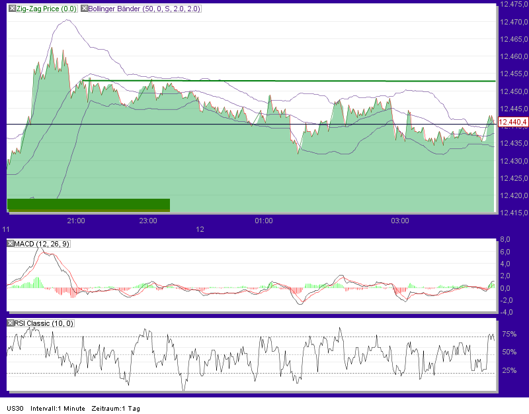
Task: Select the MACD (12, 26, 9) label
Action: coord(43,243)
